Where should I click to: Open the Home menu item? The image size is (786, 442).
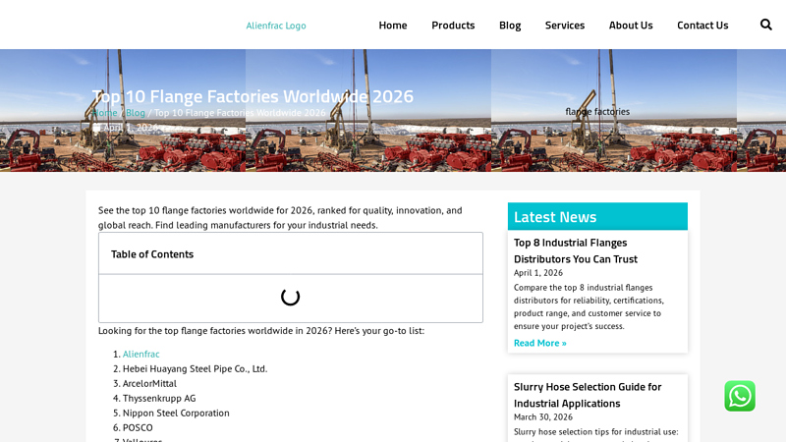point(393,25)
